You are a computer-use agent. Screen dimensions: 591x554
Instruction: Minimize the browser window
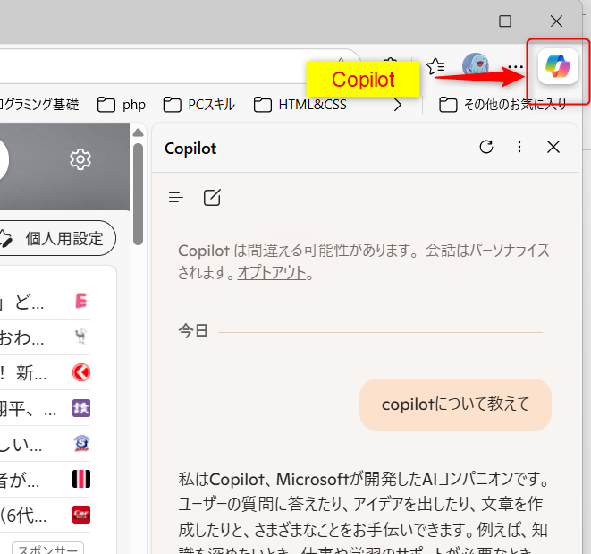tap(453, 21)
